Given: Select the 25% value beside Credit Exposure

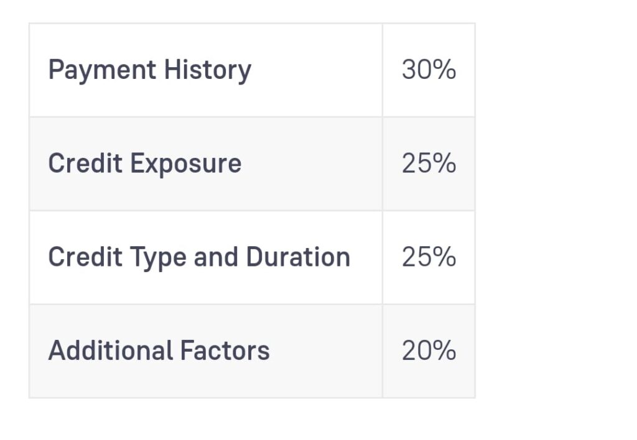Looking at the screenshot, I should point(429,163).
